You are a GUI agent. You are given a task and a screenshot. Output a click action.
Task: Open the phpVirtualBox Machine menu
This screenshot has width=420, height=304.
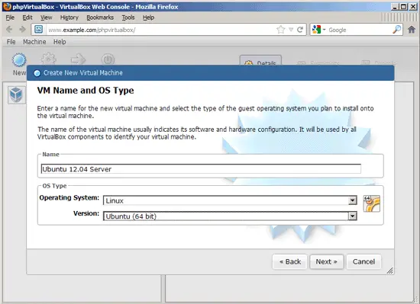(34, 42)
